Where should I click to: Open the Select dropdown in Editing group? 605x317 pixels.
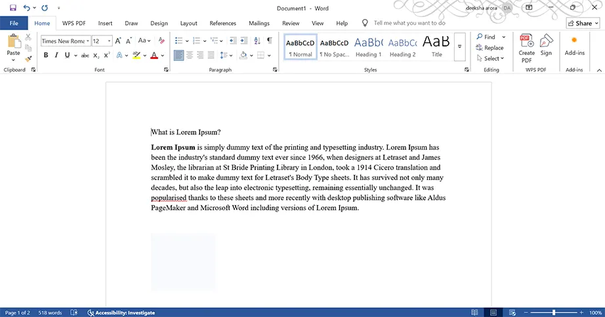491,58
